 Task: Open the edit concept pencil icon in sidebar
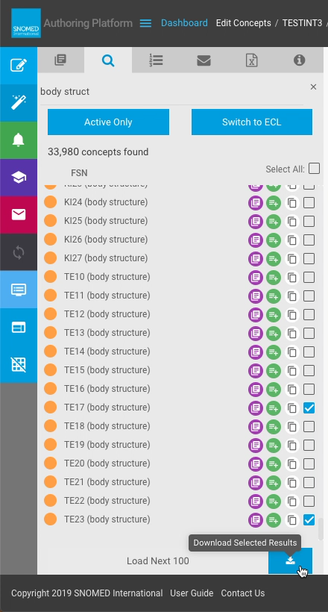pos(19,65)
